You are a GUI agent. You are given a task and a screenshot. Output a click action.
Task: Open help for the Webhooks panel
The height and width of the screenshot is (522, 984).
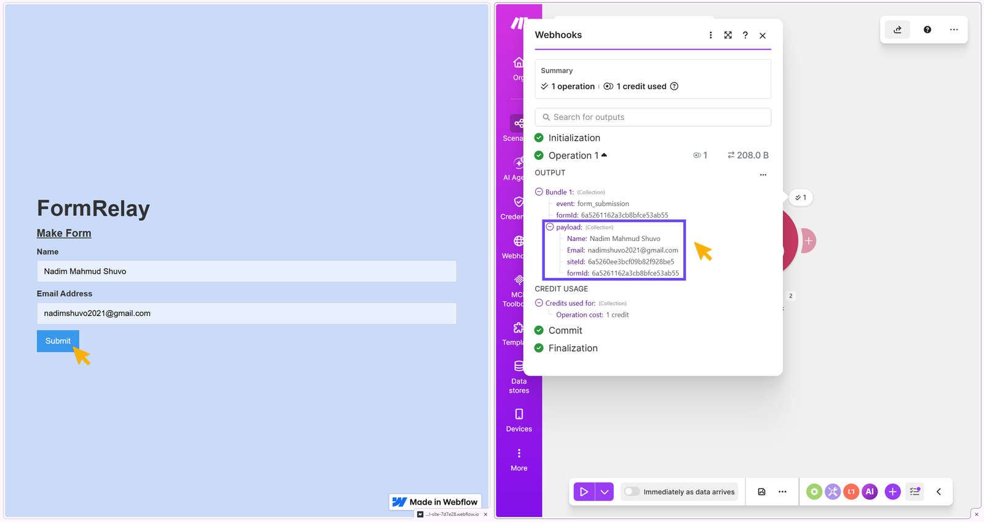(x=745, y=35)
